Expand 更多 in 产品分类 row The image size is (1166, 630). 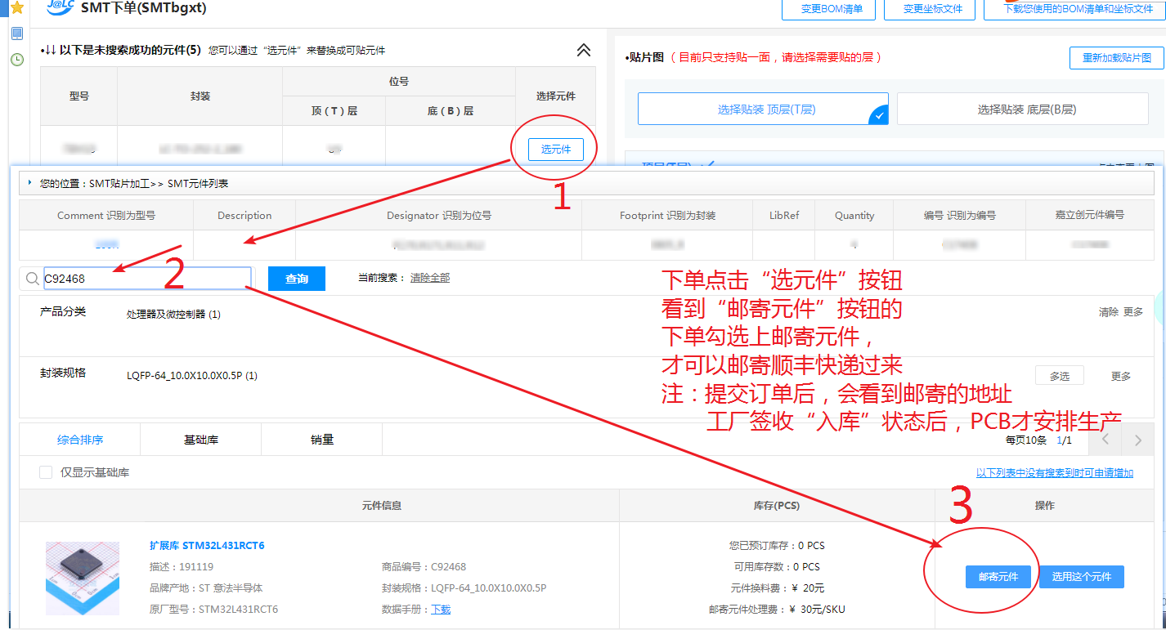(1132, 312)
